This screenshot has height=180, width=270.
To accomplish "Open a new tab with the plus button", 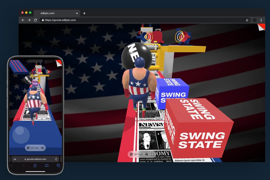I will pyautogui.click(x=84, y=13).
